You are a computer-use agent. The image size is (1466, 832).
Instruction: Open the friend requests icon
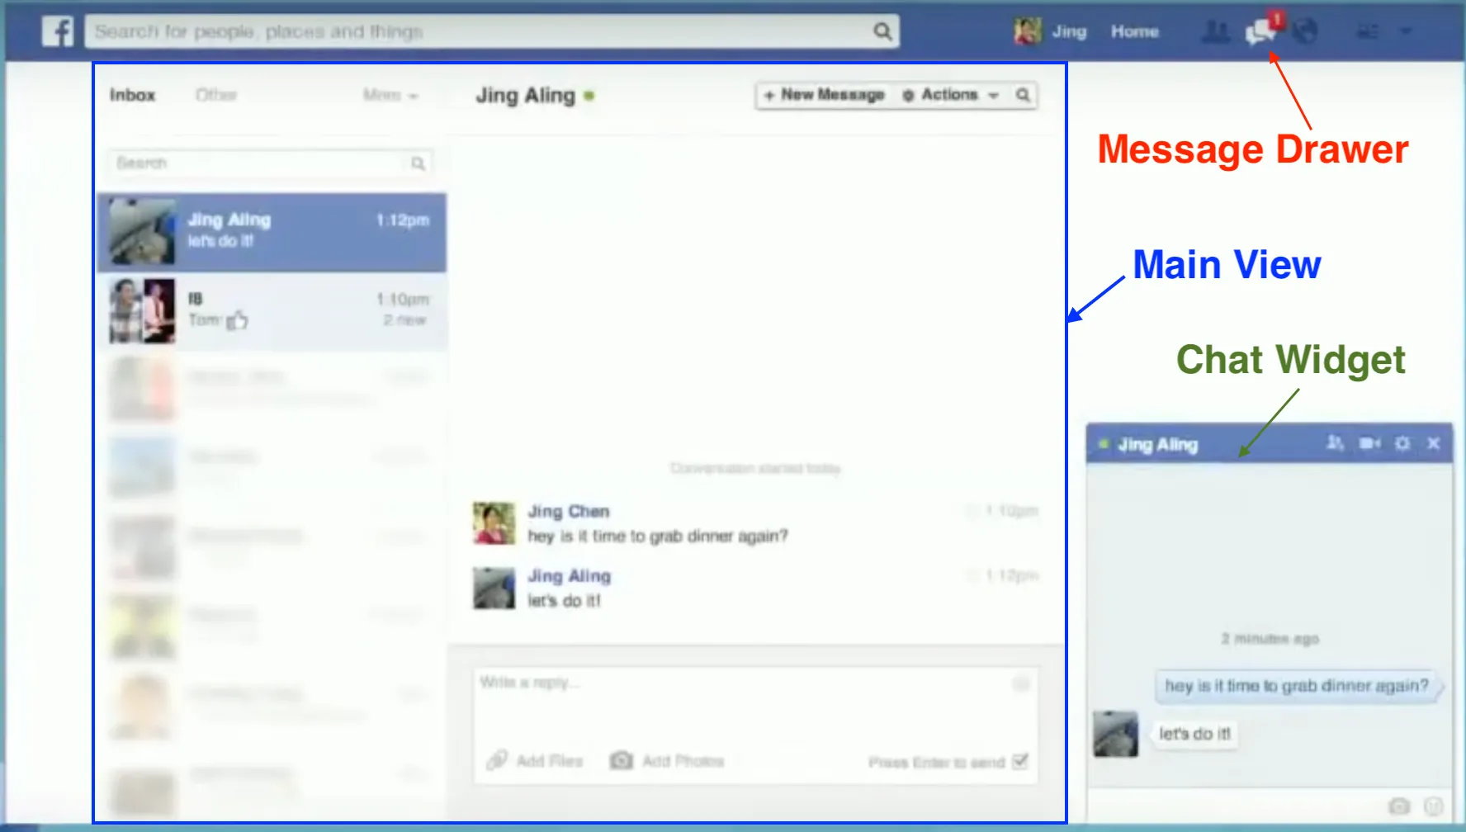pyautogui.click(x=1215, y=32)
